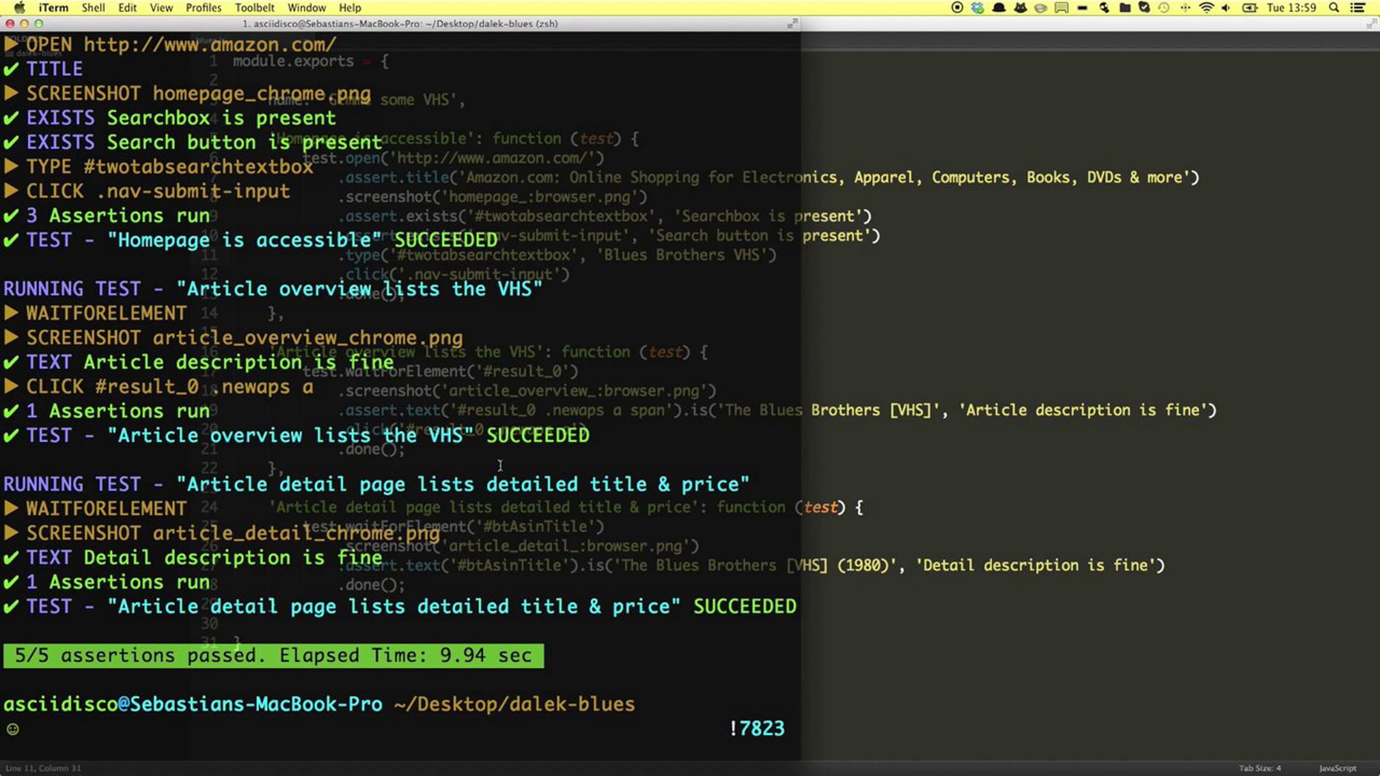Click the 'OPEN http://www.amazon.com/' terminal line
The height and width of the screenshot is (776, 1380).
coord(170,44)
